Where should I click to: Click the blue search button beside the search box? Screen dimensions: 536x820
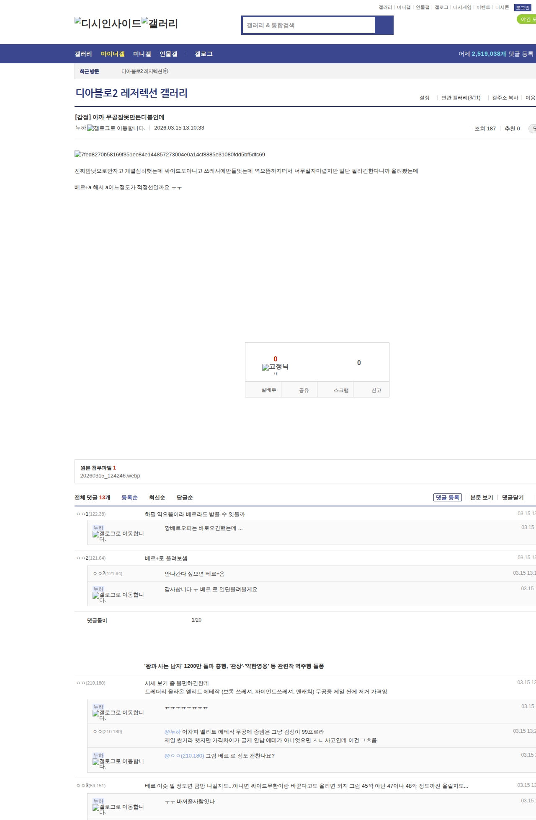(384, 25)
